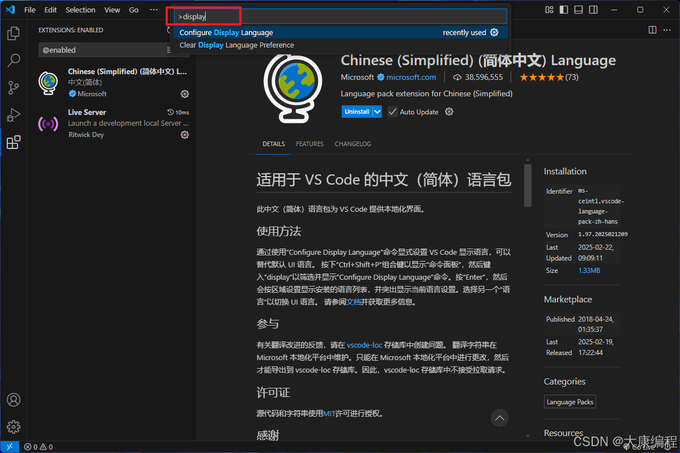Open the Accounts icon near the bottom
The width and height of the screenshot is (680, 453).
13,400
